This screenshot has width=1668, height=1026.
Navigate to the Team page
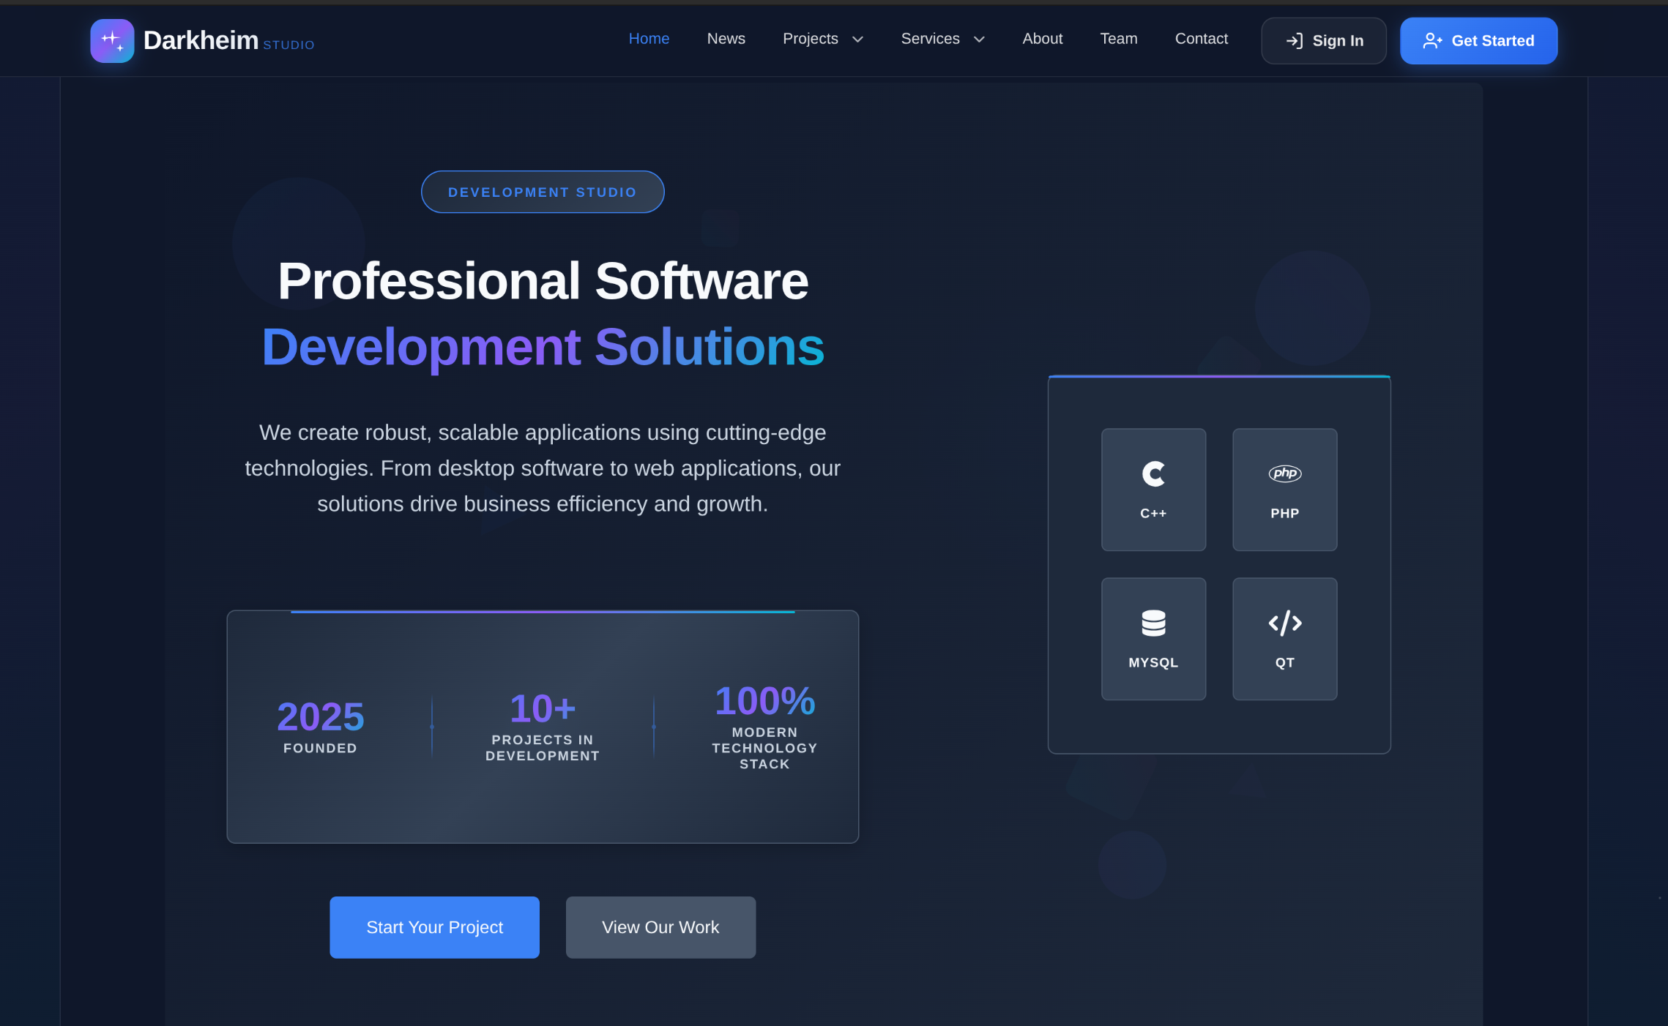click(1118, 39)
